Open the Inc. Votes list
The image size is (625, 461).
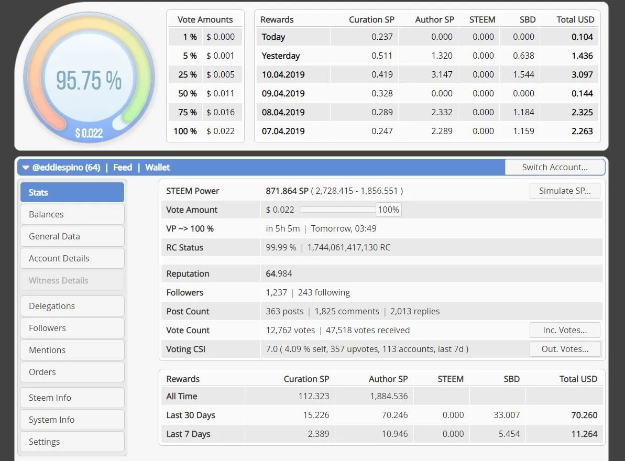564,330
